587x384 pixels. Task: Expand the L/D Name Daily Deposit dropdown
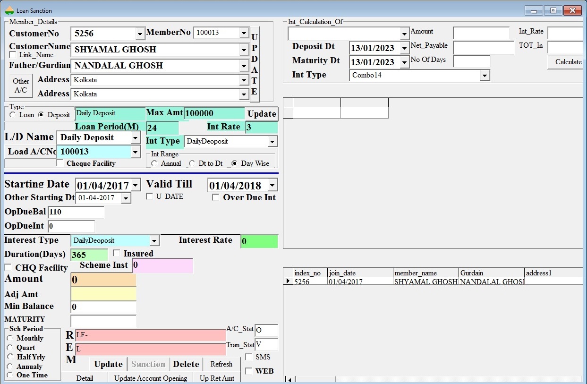(135, 138)
